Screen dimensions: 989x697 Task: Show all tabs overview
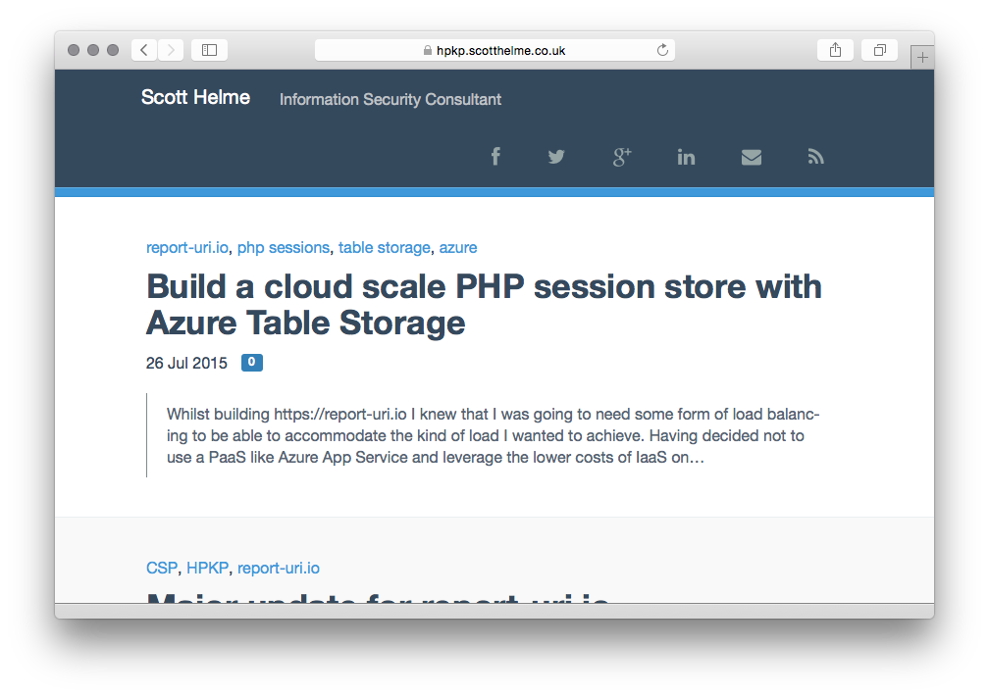point(879,50)
